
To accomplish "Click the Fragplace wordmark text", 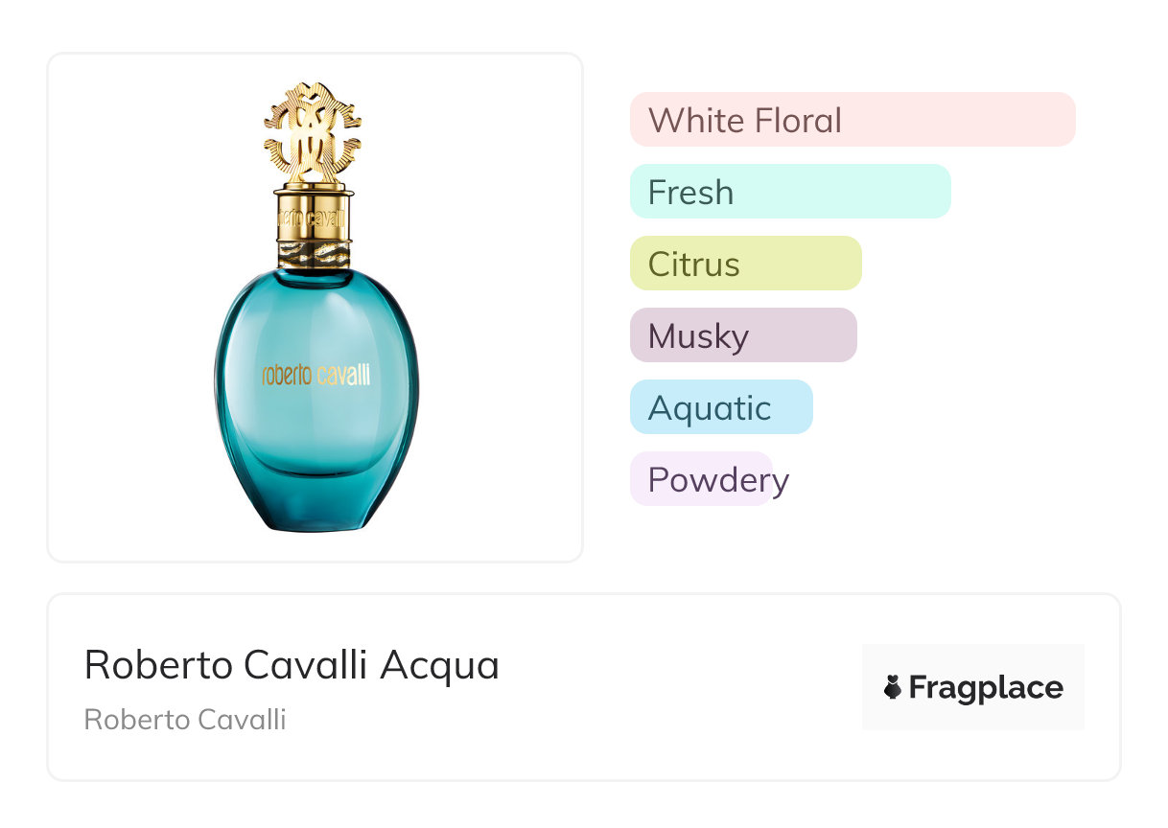I will [985, 687].
